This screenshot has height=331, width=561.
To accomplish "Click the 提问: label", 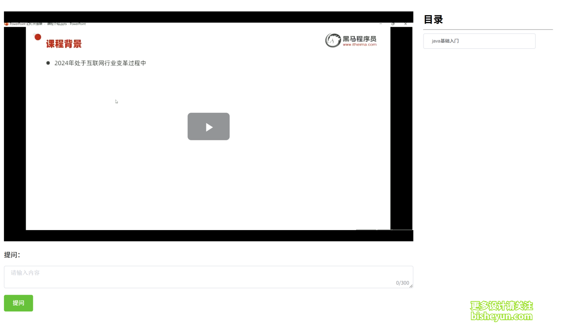I will (x=12, y=255).
